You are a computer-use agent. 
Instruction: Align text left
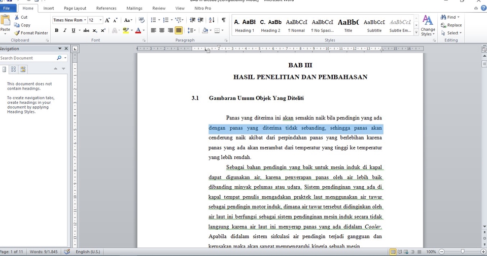coord(153,30)
